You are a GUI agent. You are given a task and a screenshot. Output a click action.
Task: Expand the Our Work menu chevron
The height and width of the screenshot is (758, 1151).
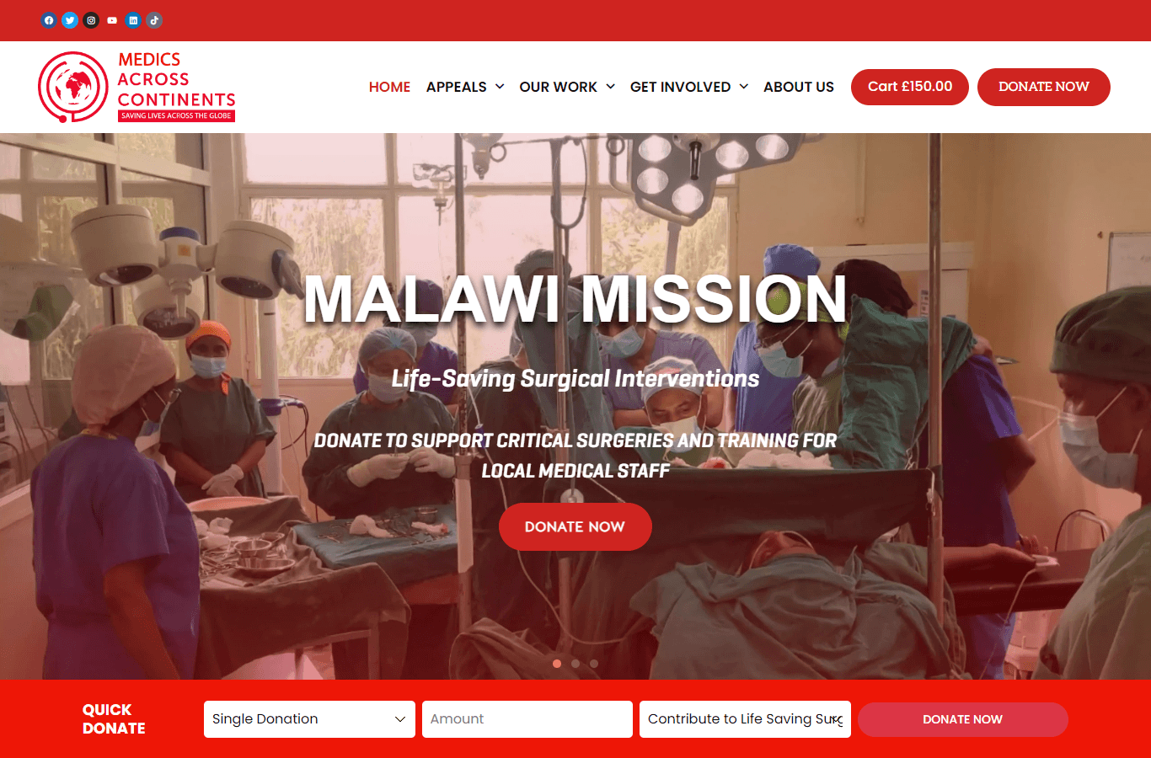coord(610,87)
